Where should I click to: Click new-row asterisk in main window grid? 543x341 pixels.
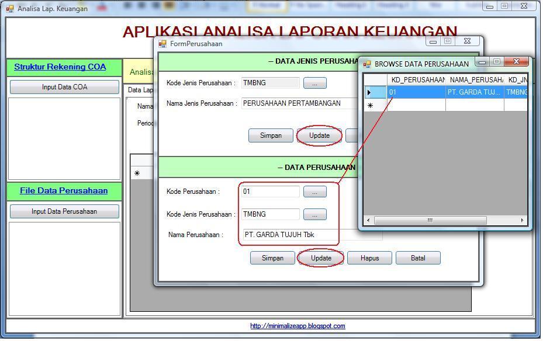137,173
